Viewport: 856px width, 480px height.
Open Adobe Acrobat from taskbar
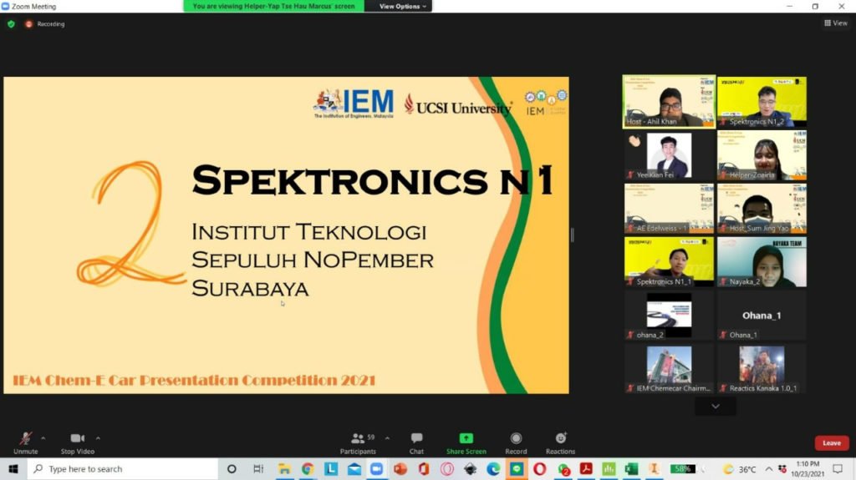[586, 469]
